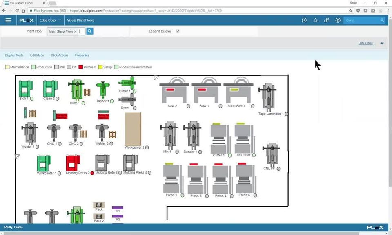Click the Welder 3 status circle
The width and height of the screenshot is (392, 235).
(111, 143)
